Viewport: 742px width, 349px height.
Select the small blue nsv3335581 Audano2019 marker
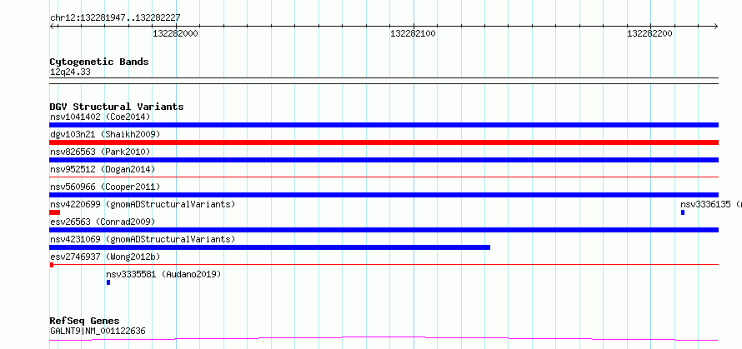[x=108, y=282]
